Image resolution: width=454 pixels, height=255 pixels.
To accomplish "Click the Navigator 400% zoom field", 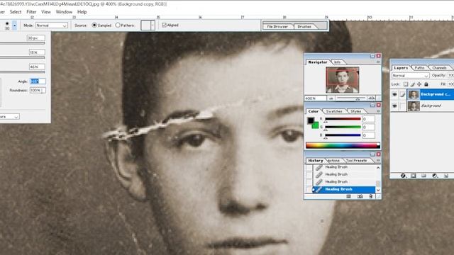I will point(316,98).
